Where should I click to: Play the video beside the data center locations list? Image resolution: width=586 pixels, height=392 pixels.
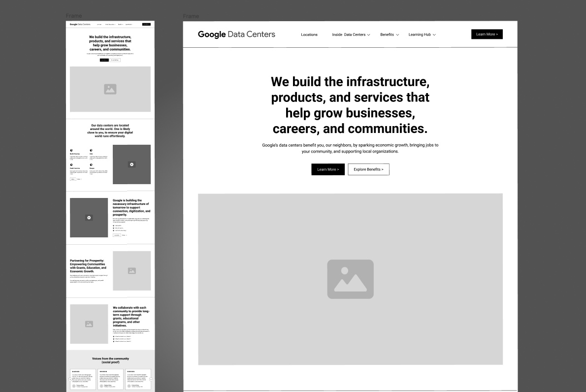(x=131, y=164)
